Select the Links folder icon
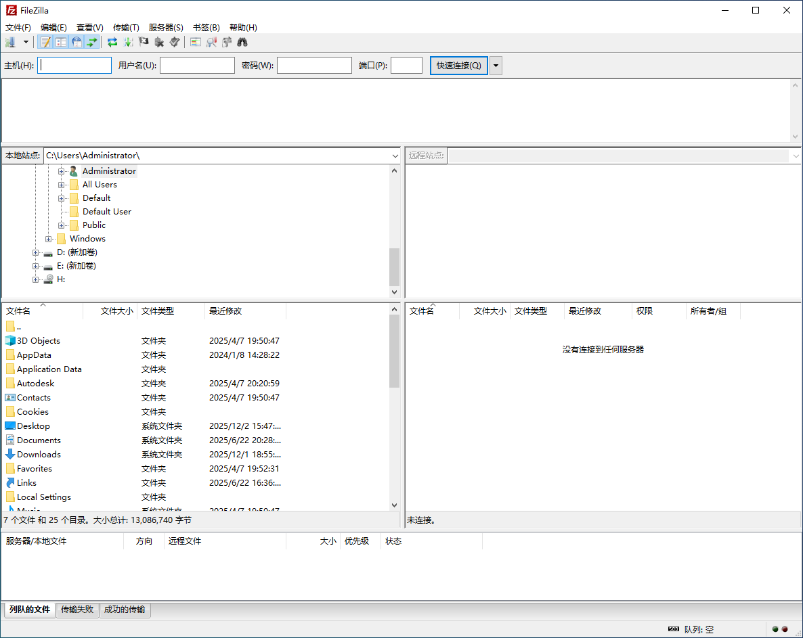Screen dimensions: 803x638 pyautogui.click(x=10, y=482)
